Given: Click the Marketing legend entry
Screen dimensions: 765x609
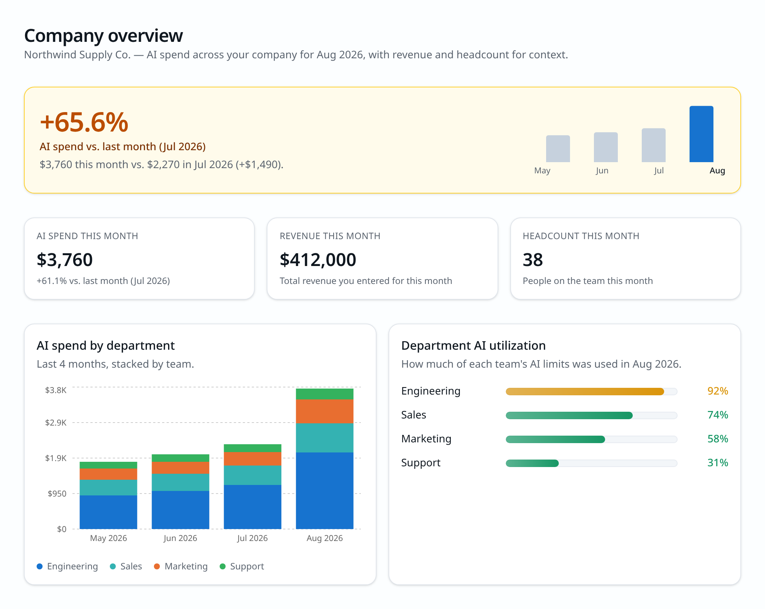Looking at the screenshot, I should pos(181,566).
